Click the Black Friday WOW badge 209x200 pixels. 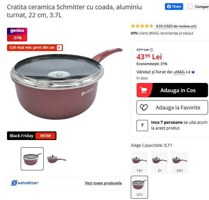click(x=32, y=136)
